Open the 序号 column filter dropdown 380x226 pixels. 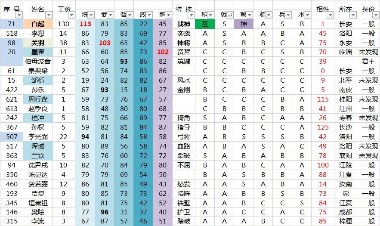coord(19,15)
